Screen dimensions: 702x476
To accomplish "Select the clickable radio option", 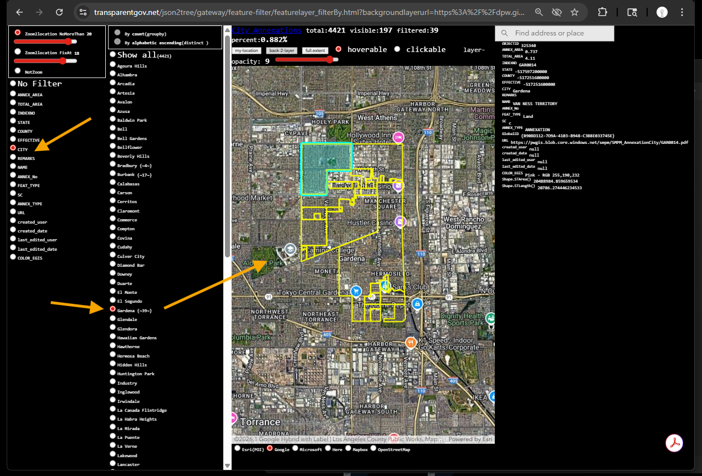I will tap(397, 49).
